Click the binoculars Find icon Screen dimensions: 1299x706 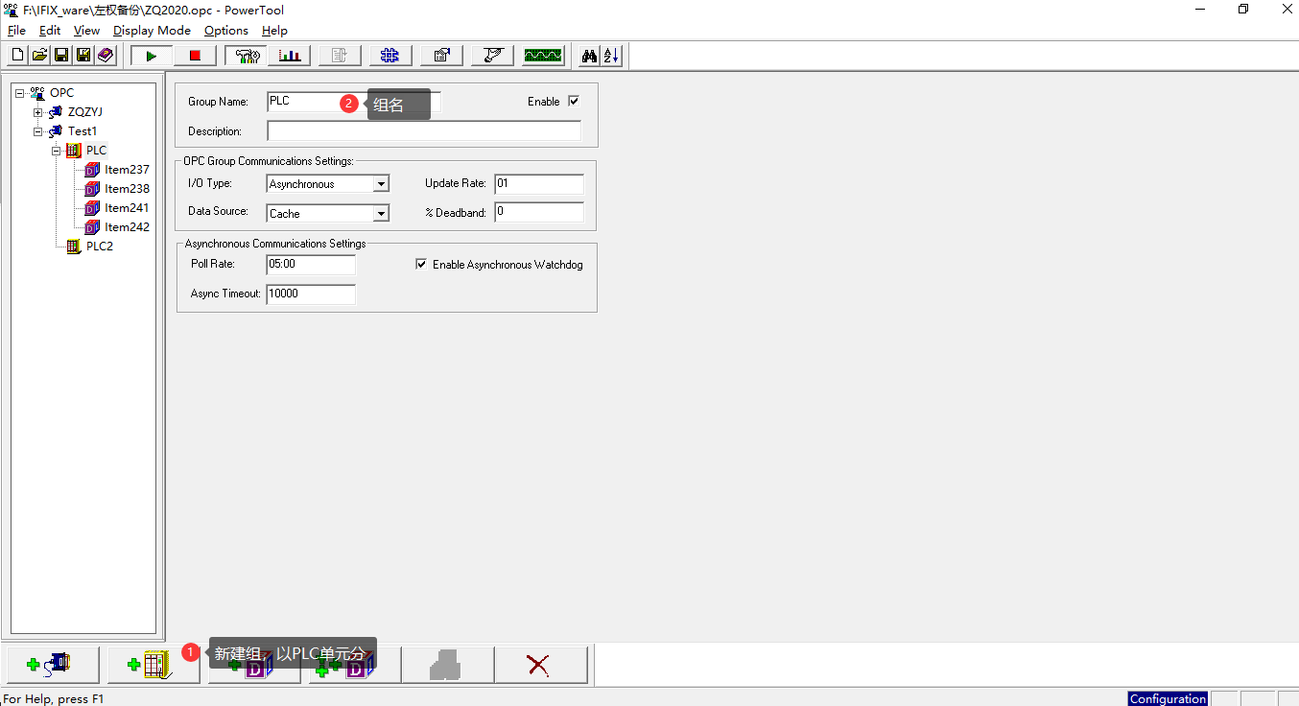[x=588, y=56]
